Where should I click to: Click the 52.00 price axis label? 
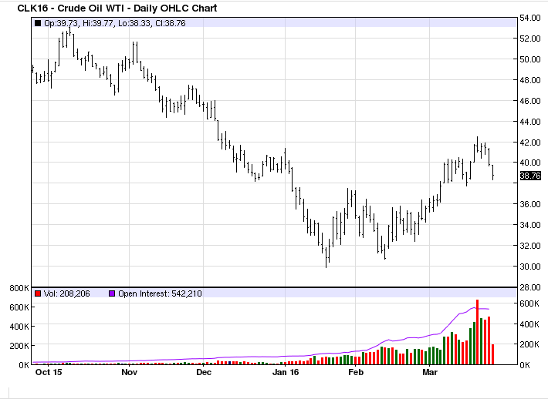530,39
